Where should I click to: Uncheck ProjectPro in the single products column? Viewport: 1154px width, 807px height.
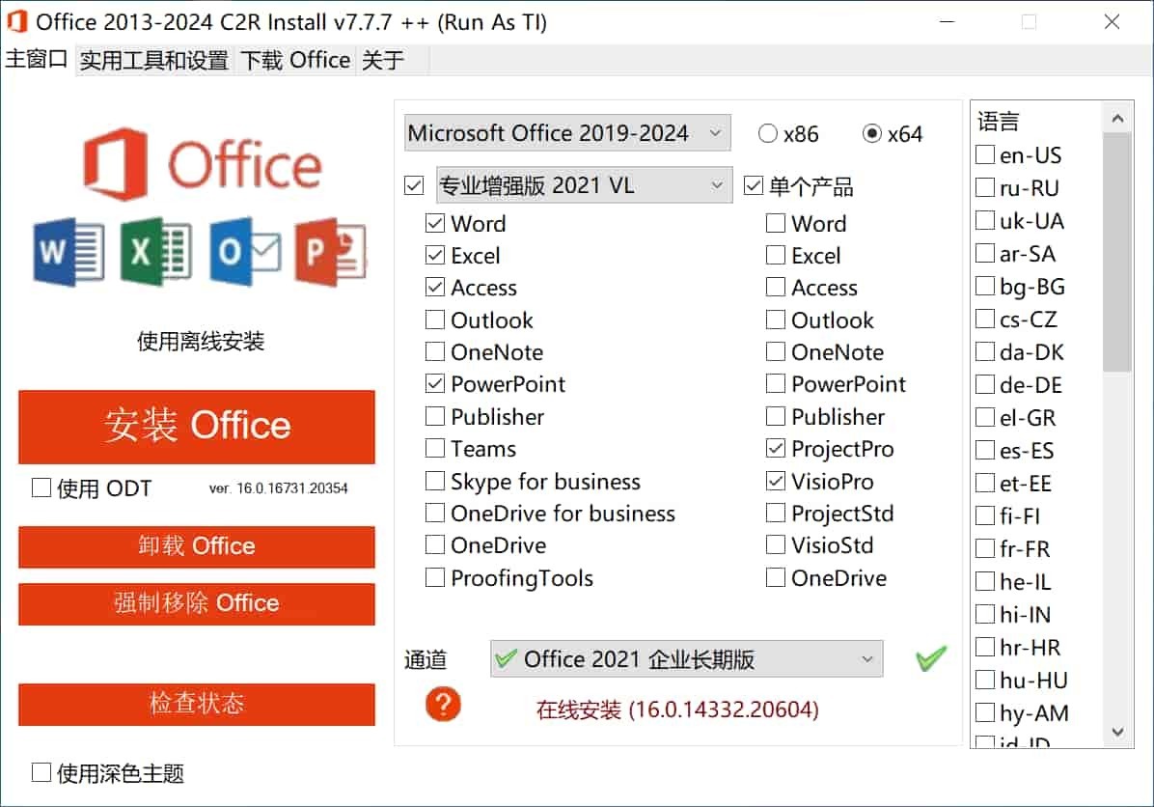tap(777, 449)
